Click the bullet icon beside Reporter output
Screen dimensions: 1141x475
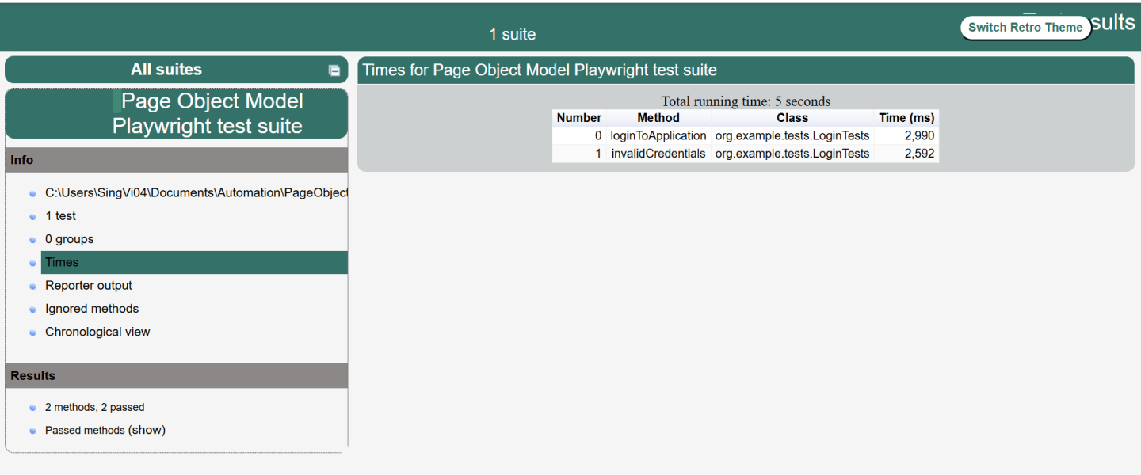click(32, 285)
